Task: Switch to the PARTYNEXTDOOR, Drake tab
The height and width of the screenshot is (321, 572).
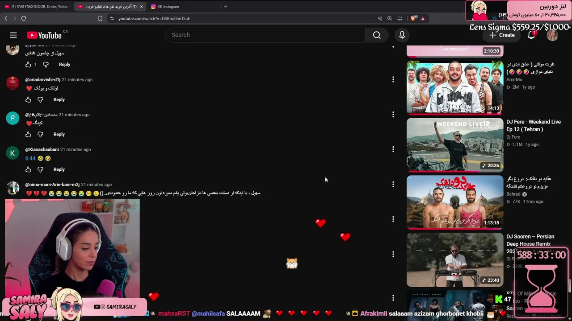Action: (37, 6)
